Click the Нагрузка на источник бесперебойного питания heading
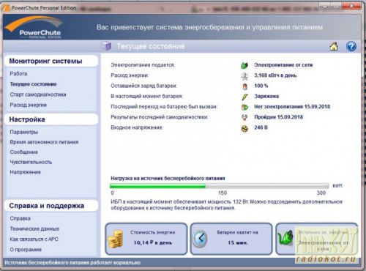Image resolution: width=366 pixels, height=271 pixels. click(x=168, y=178)
